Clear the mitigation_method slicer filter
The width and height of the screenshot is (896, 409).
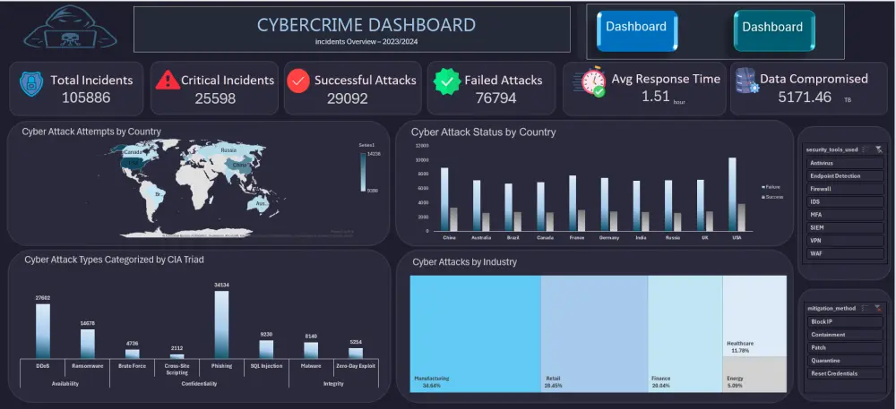click(878, 308)
